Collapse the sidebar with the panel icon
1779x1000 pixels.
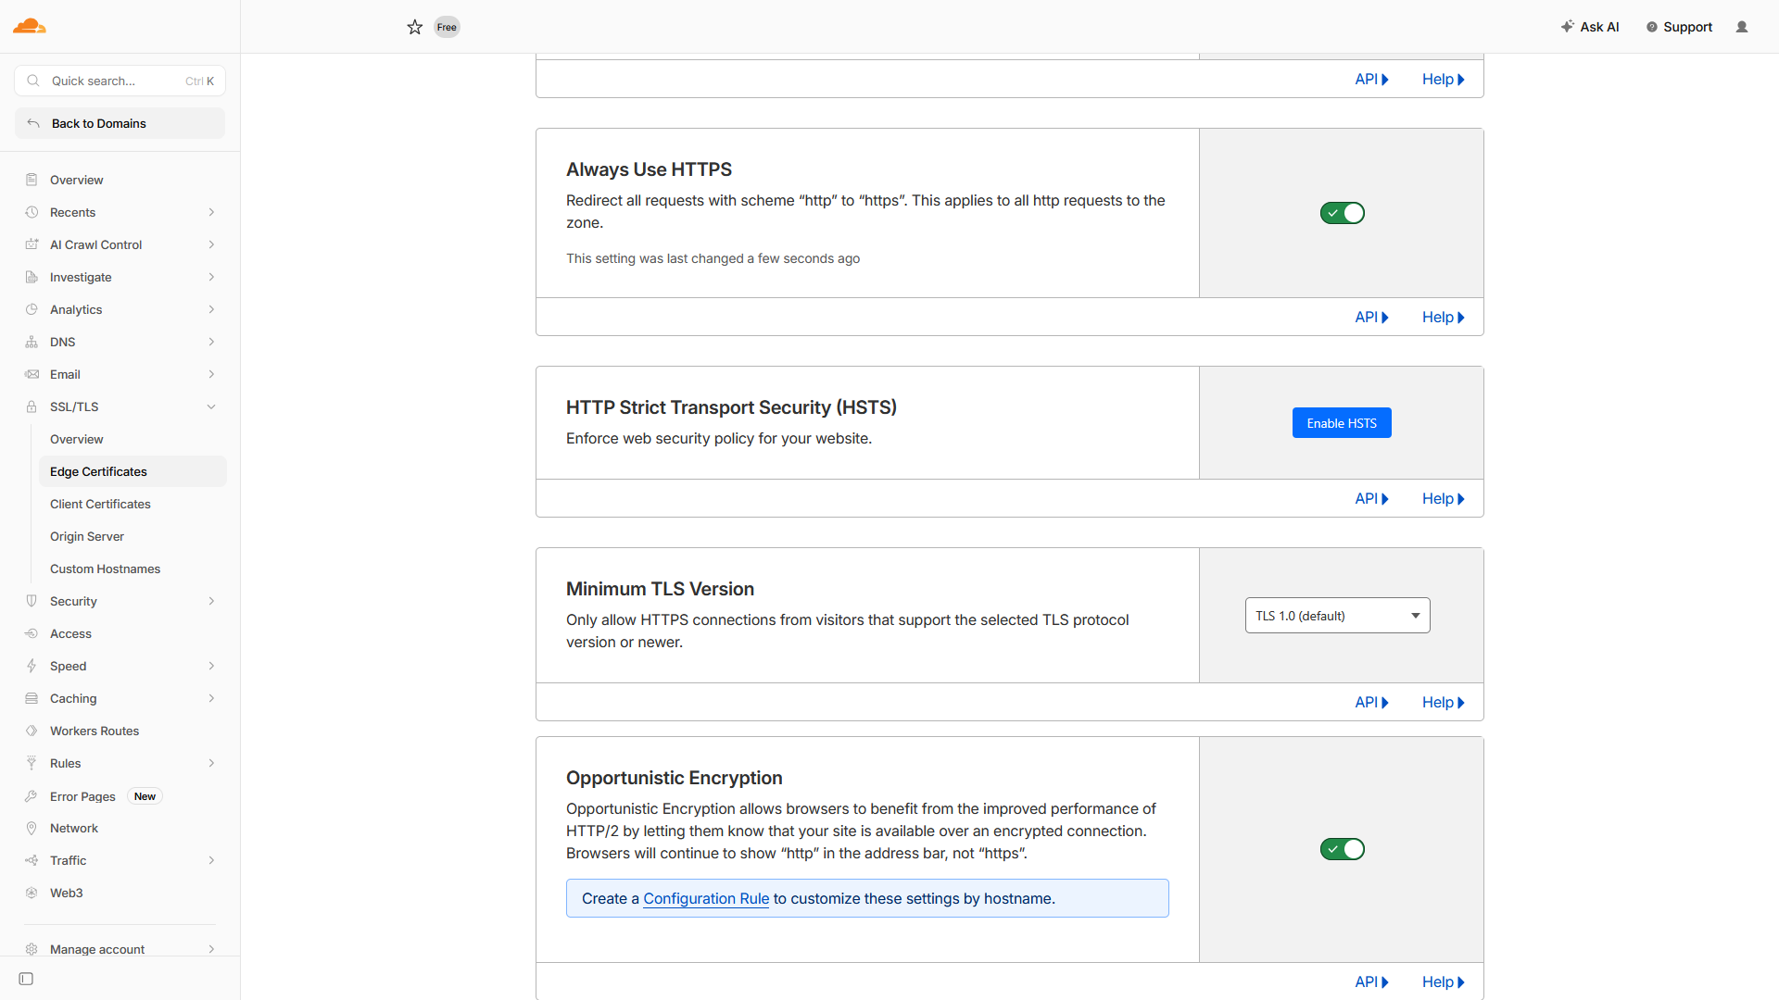(26, 979)
